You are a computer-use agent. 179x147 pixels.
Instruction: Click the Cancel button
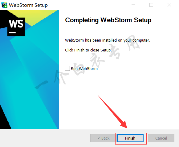[161, 138]
